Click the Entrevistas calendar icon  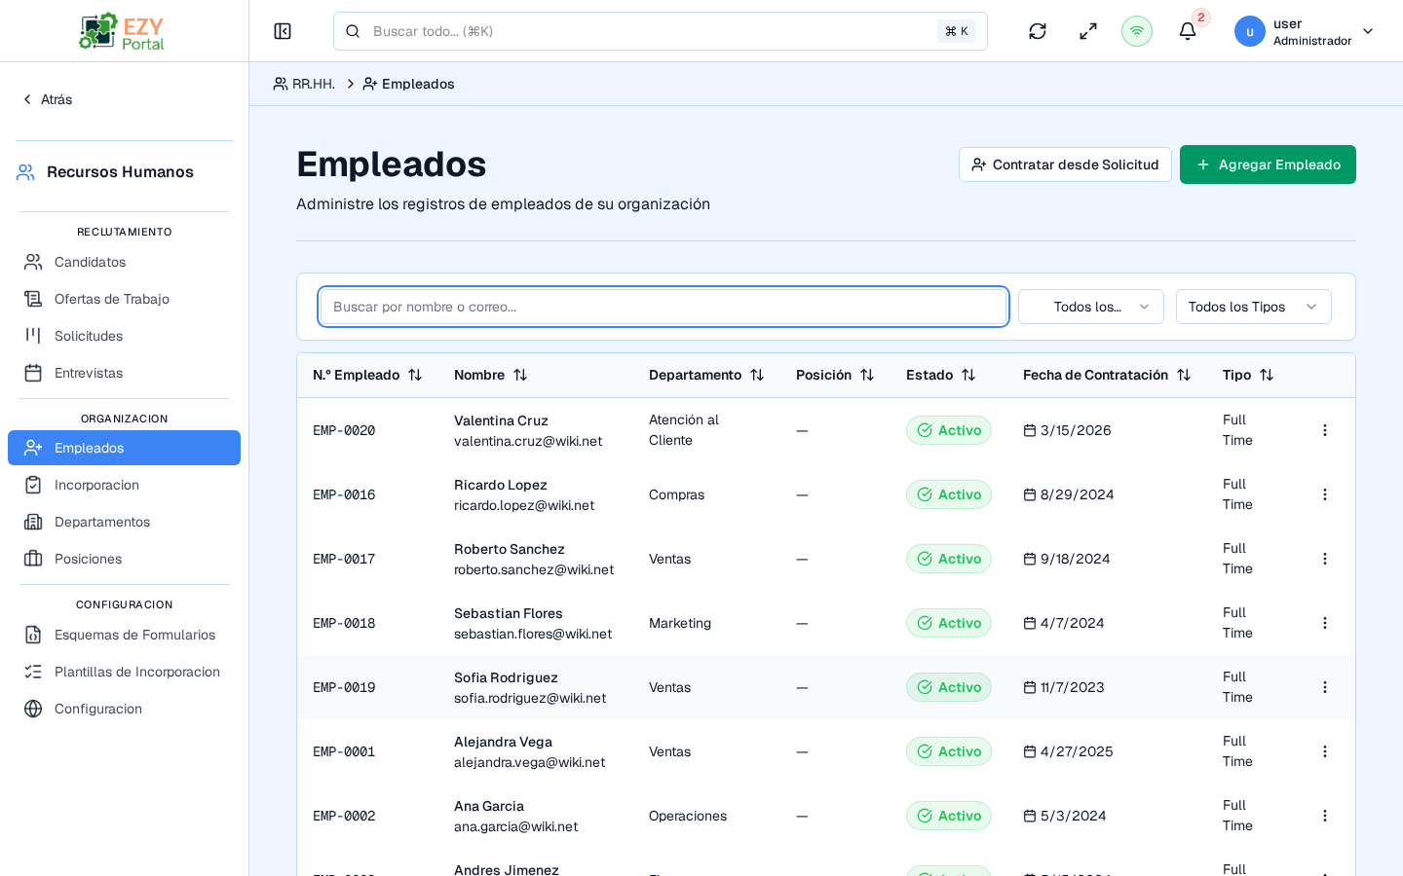click(x=33, y=373)
